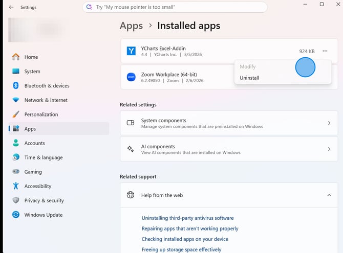Screen dimensions: 343x253
Task: Click the search magnifier icon
Action: [x=89, y=7]
